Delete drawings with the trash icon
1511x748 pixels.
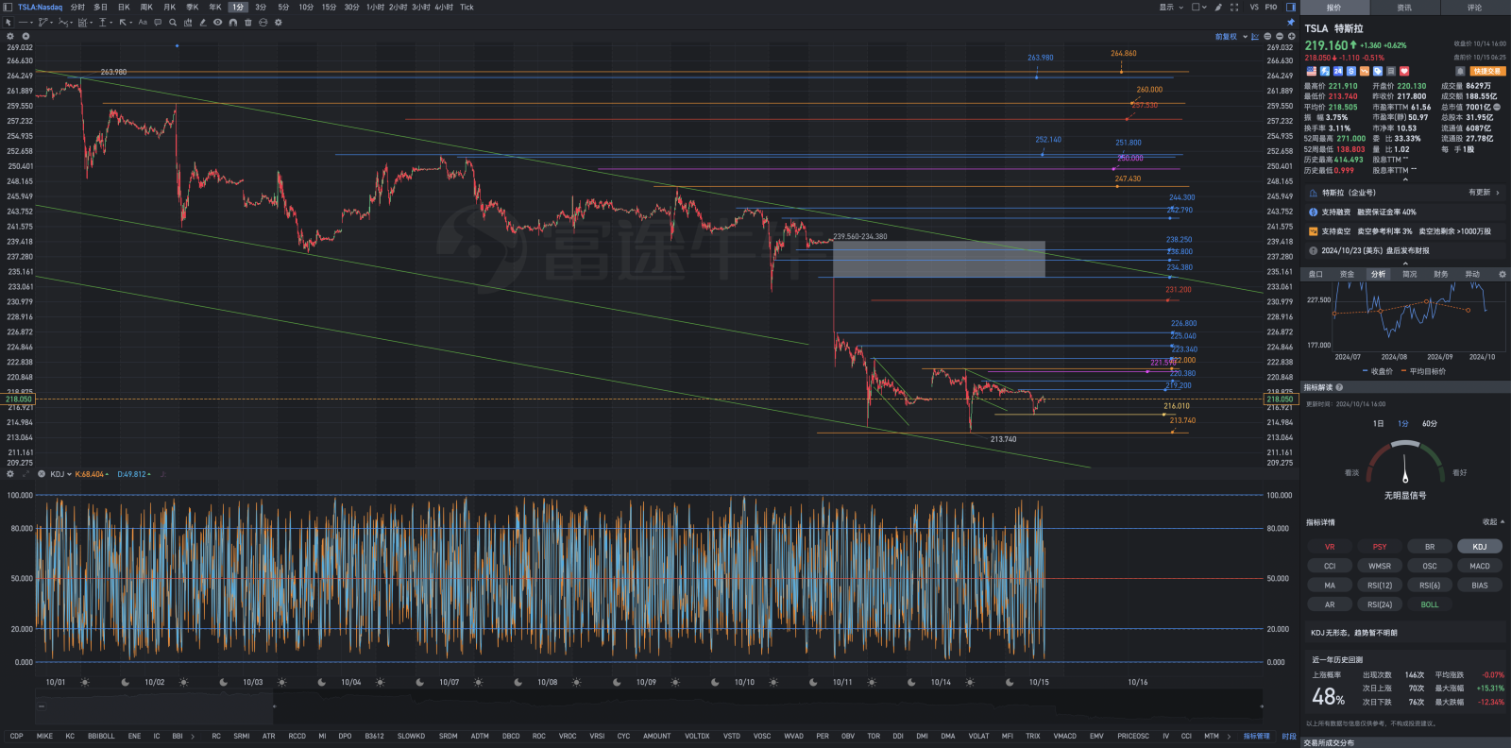tap(248, 22)
